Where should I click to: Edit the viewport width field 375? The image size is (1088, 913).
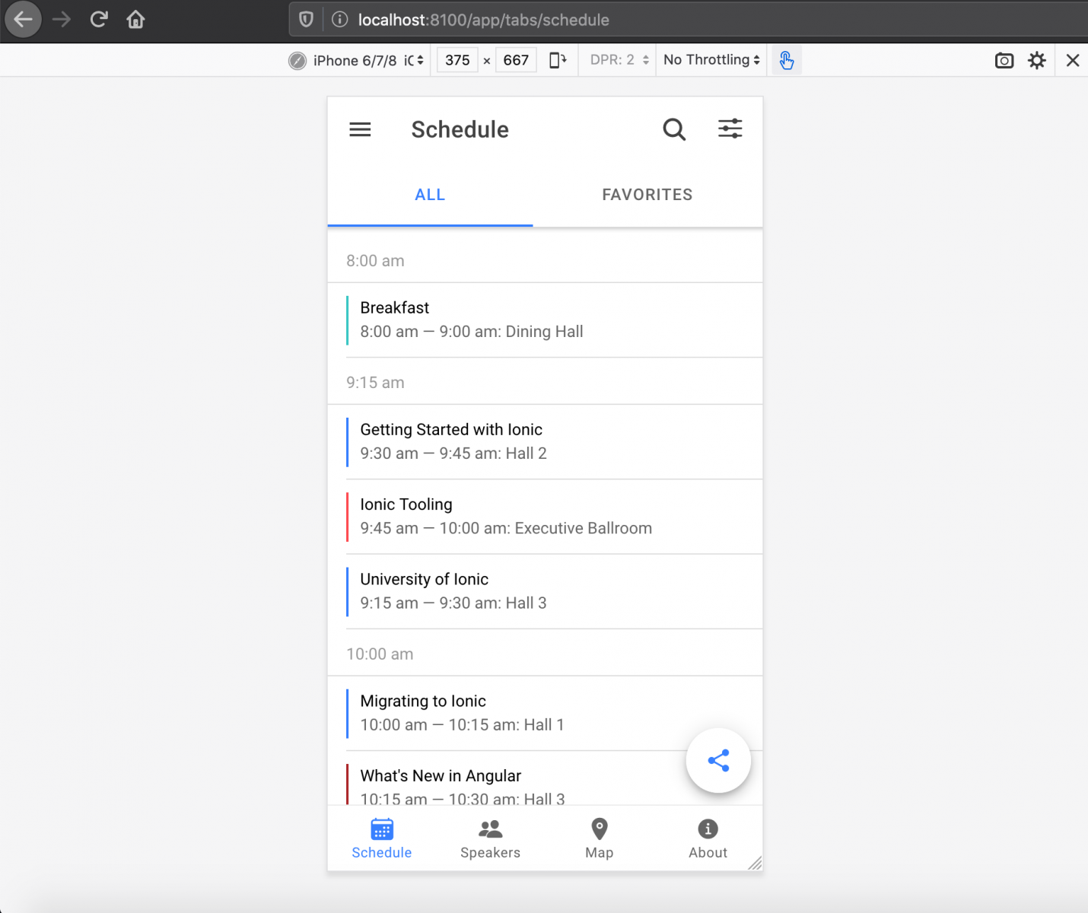point(457,60)
